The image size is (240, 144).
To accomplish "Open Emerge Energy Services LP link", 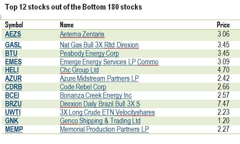I will pos(109,62).
